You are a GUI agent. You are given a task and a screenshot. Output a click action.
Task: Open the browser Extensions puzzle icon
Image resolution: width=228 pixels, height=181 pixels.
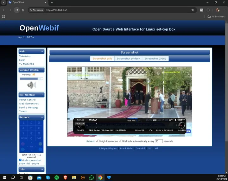point(208,10)
